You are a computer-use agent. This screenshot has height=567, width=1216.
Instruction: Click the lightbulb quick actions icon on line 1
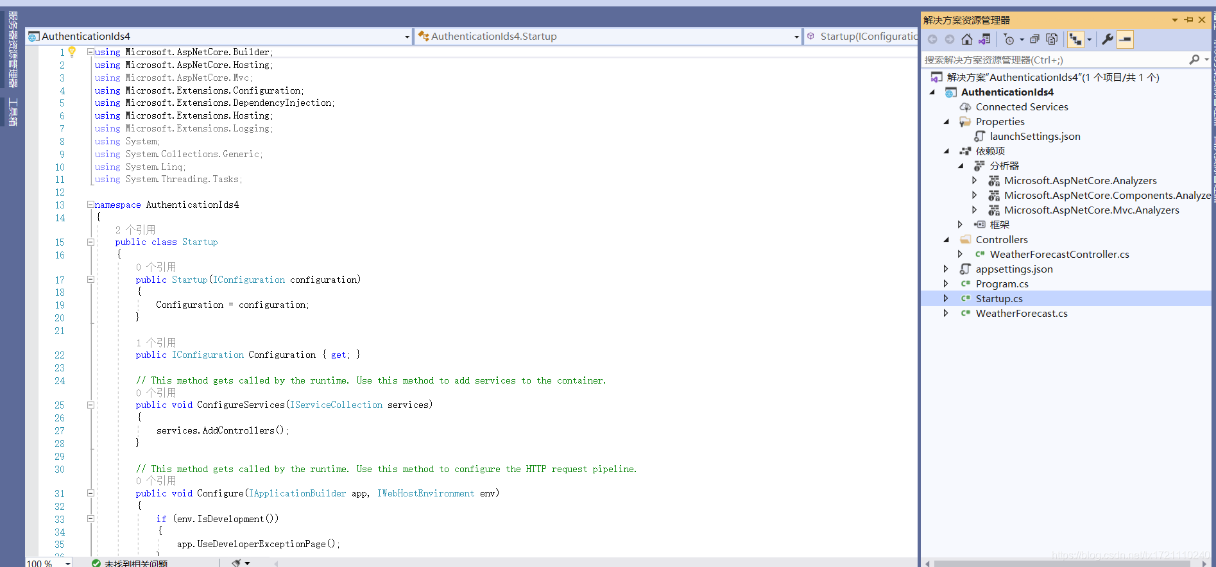[72, 52]
